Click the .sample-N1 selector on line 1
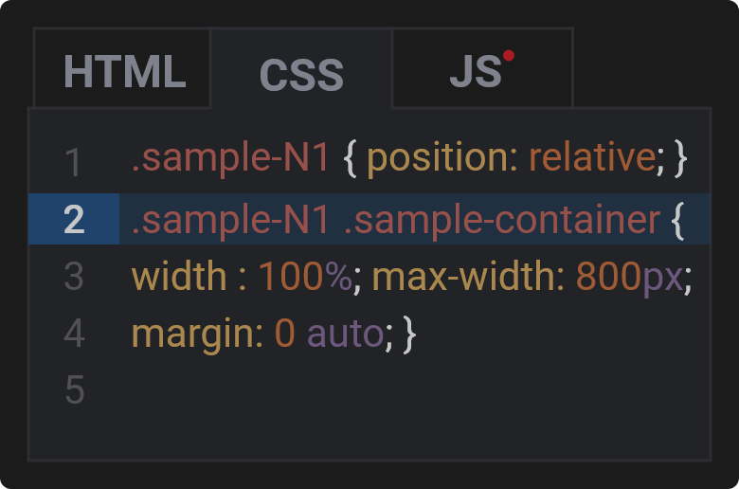Viewport: 739px width, 489px height. (230, 158)
